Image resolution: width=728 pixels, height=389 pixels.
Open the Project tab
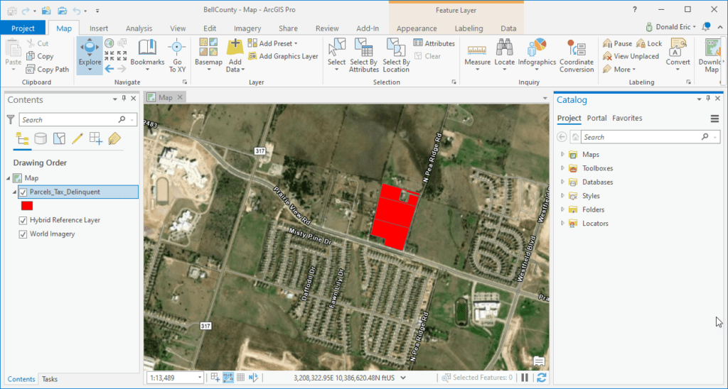pyautogui.click(x=23, y=28)
